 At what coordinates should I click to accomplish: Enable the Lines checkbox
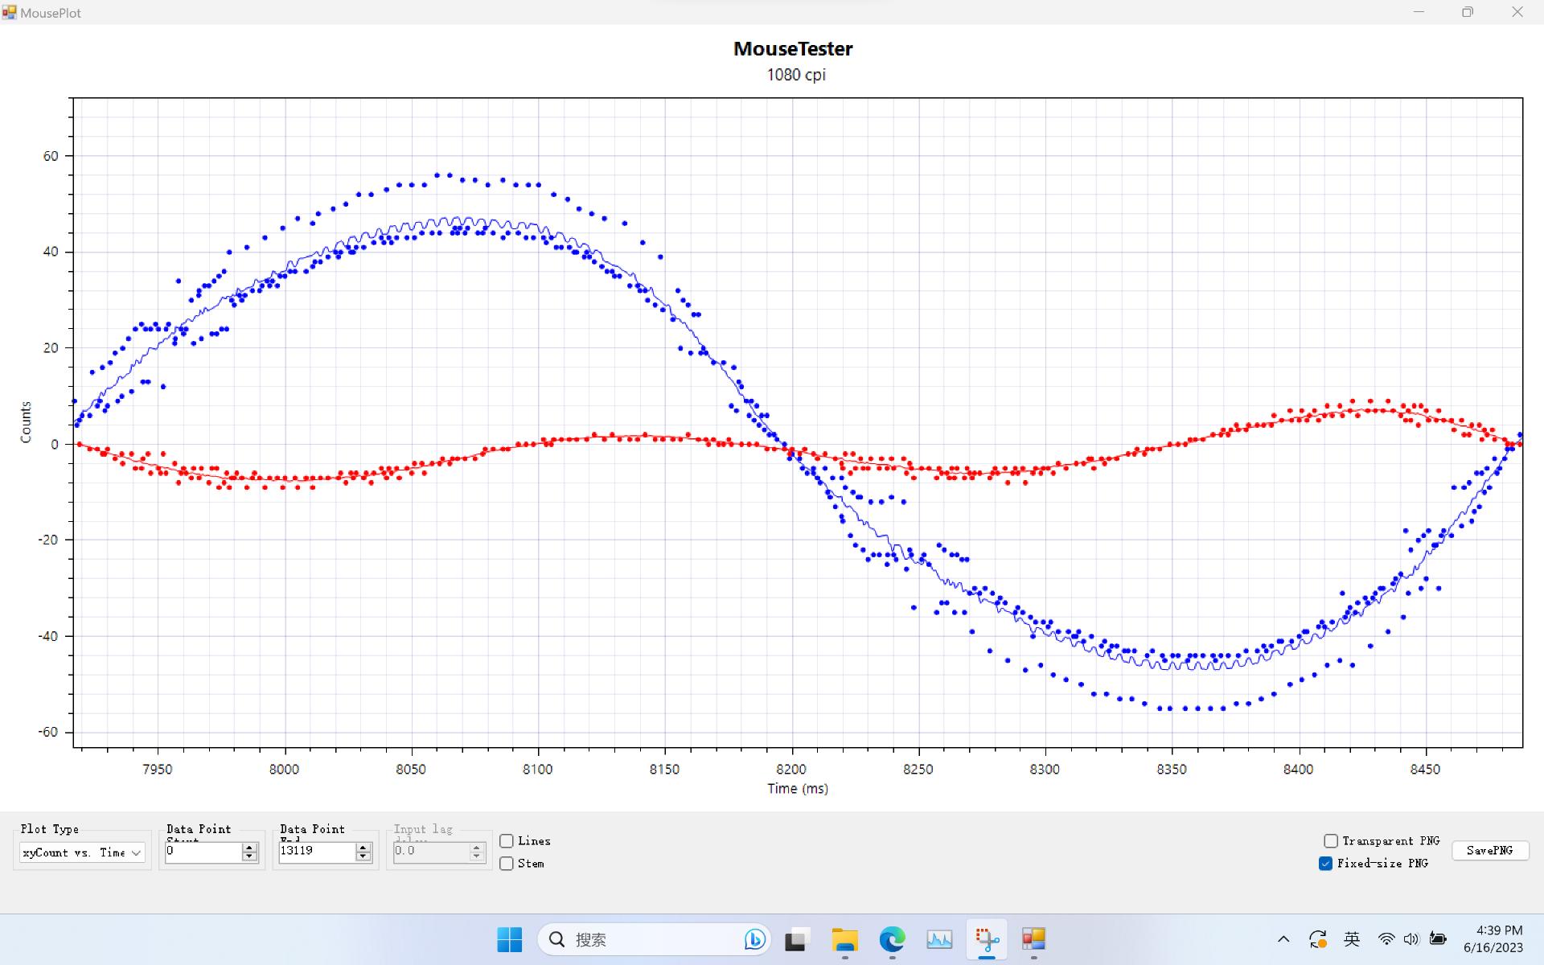[507, 841]
